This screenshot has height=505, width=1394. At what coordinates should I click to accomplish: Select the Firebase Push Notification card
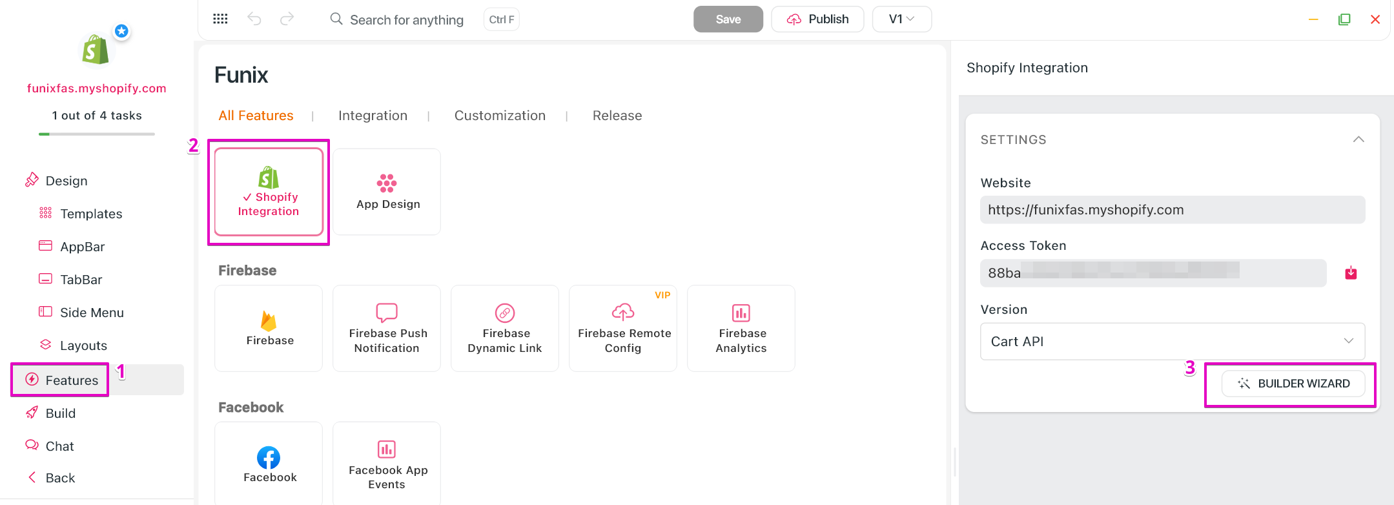(x=387, y=328)
